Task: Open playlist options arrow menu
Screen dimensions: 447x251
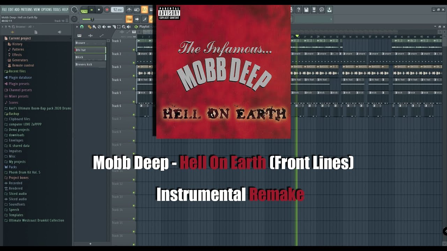Action: [x=77, y=26]
